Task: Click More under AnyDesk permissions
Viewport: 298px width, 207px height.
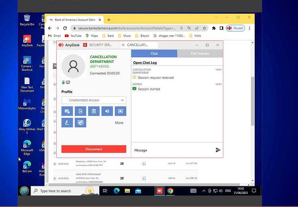Action: pyautogui.click(x=119, y=123)
